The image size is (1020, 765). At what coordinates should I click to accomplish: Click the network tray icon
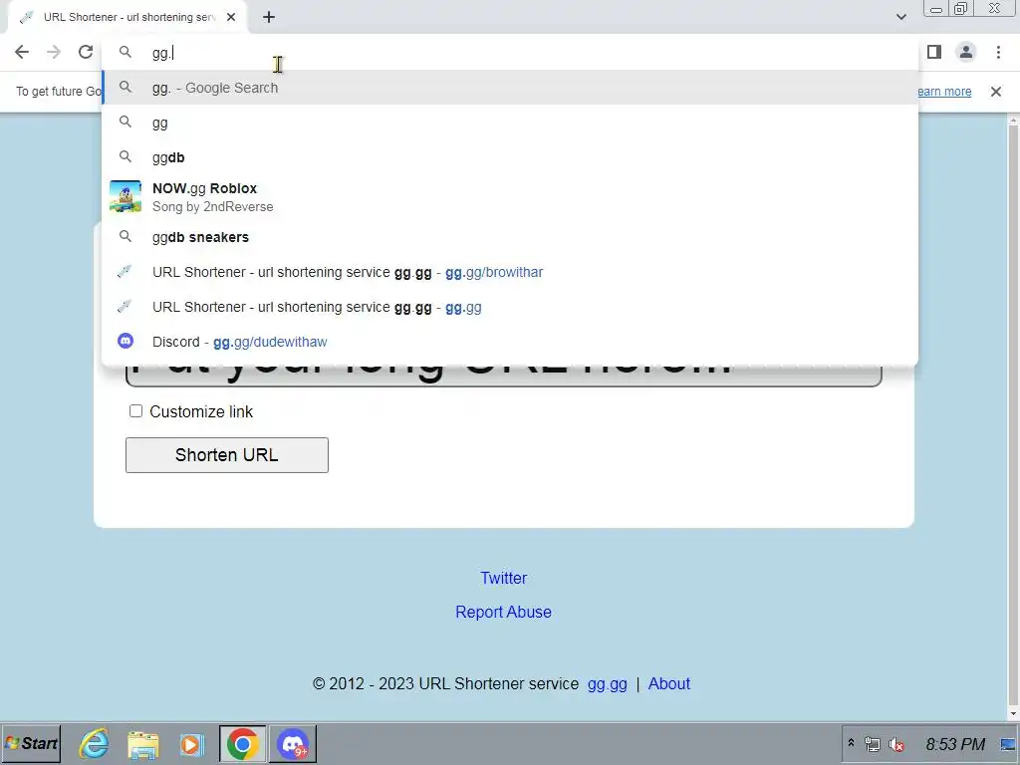coord(873,744)
